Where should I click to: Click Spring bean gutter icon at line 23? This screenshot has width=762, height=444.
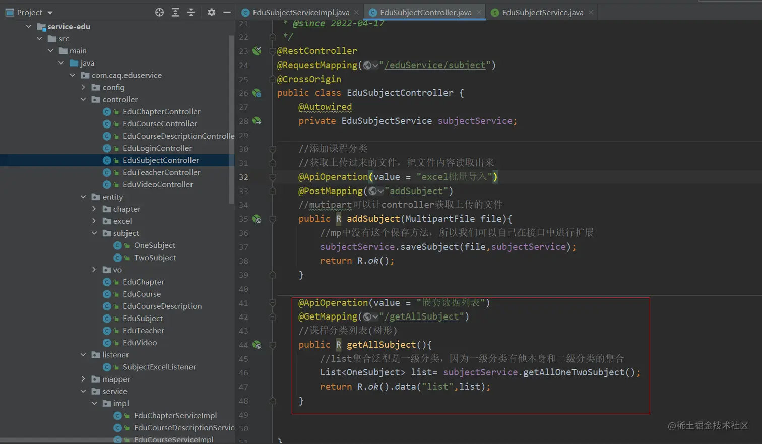click(257, 51)
